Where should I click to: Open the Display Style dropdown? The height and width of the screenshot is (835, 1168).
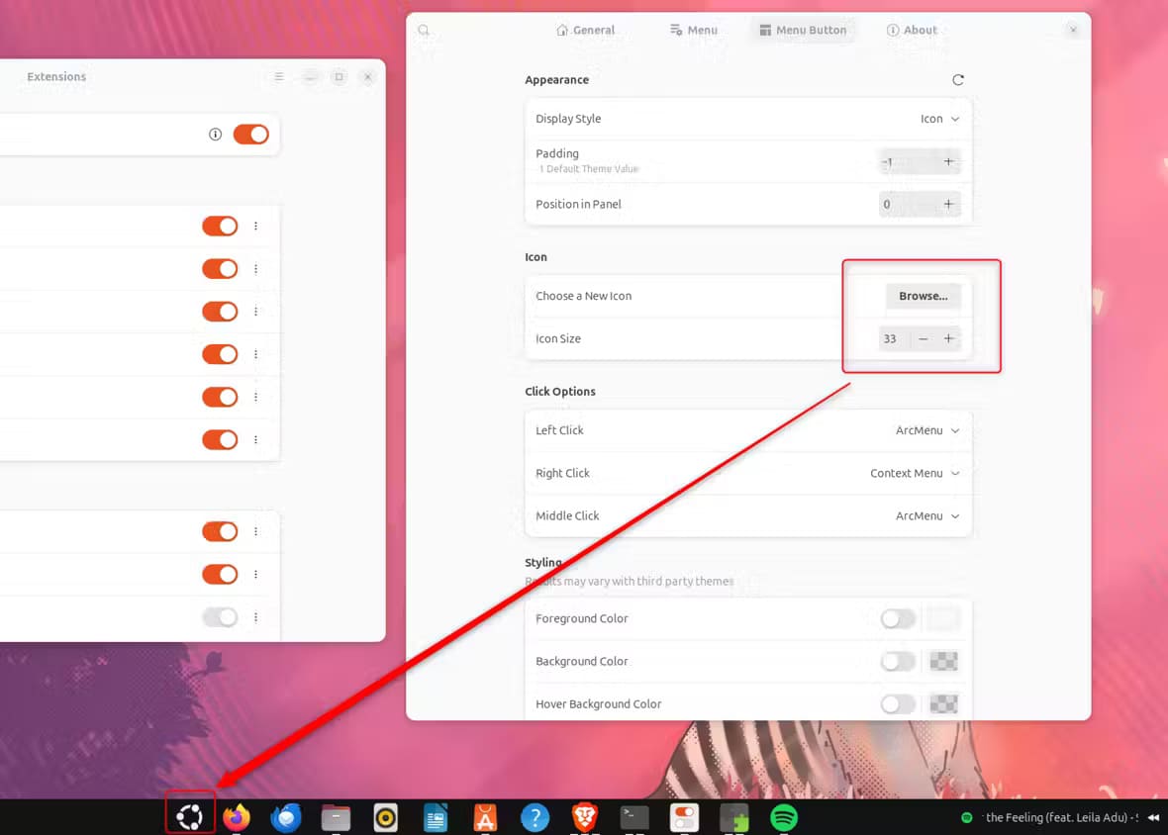[x=939, y=119]
